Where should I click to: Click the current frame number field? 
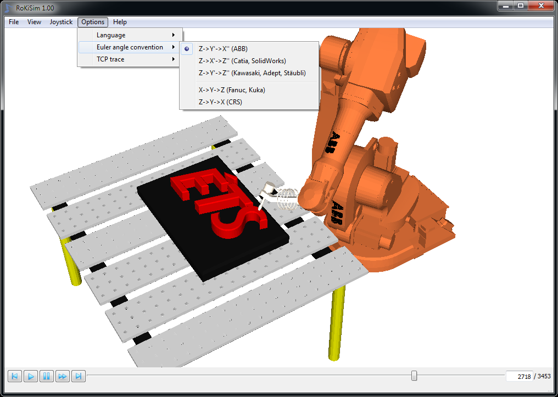[519, 376]
